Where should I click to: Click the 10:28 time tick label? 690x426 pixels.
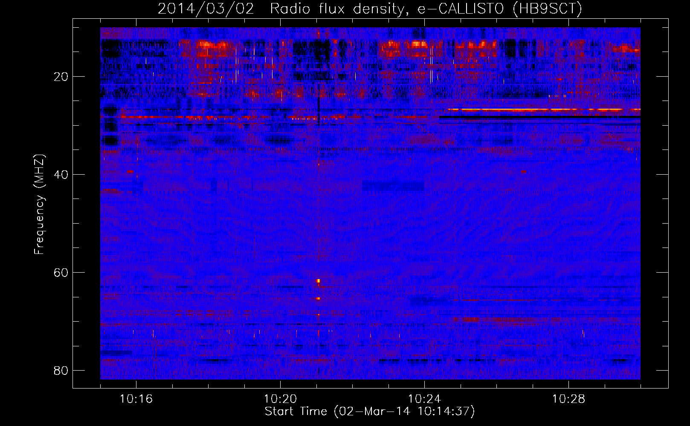point(568,399)
